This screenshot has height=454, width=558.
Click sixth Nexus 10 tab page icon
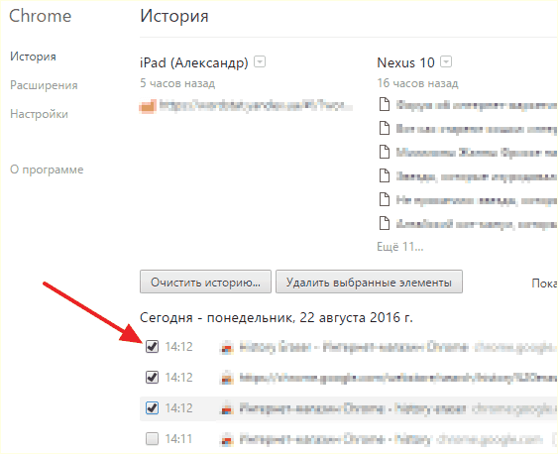pos(384,223)
